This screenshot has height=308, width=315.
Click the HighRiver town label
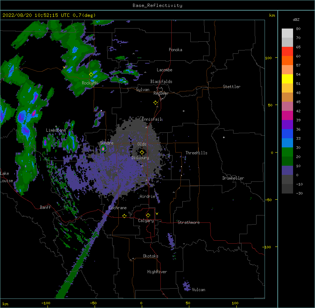[x=157, y=272]
